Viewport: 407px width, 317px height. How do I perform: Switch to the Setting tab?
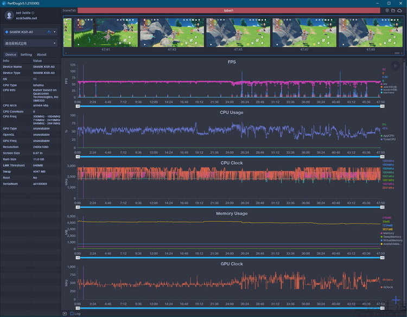tap(26, 54)
